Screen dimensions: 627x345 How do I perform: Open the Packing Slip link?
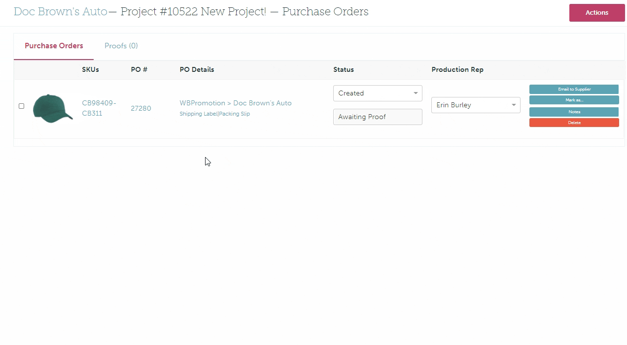click(235, 114)
